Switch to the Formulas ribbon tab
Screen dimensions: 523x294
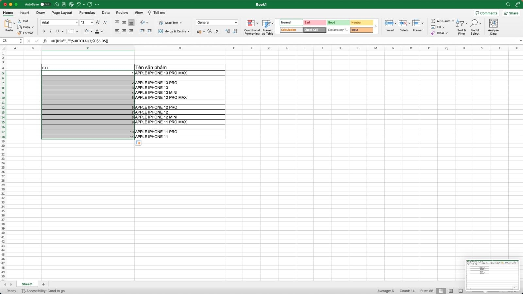pos(87,12)
